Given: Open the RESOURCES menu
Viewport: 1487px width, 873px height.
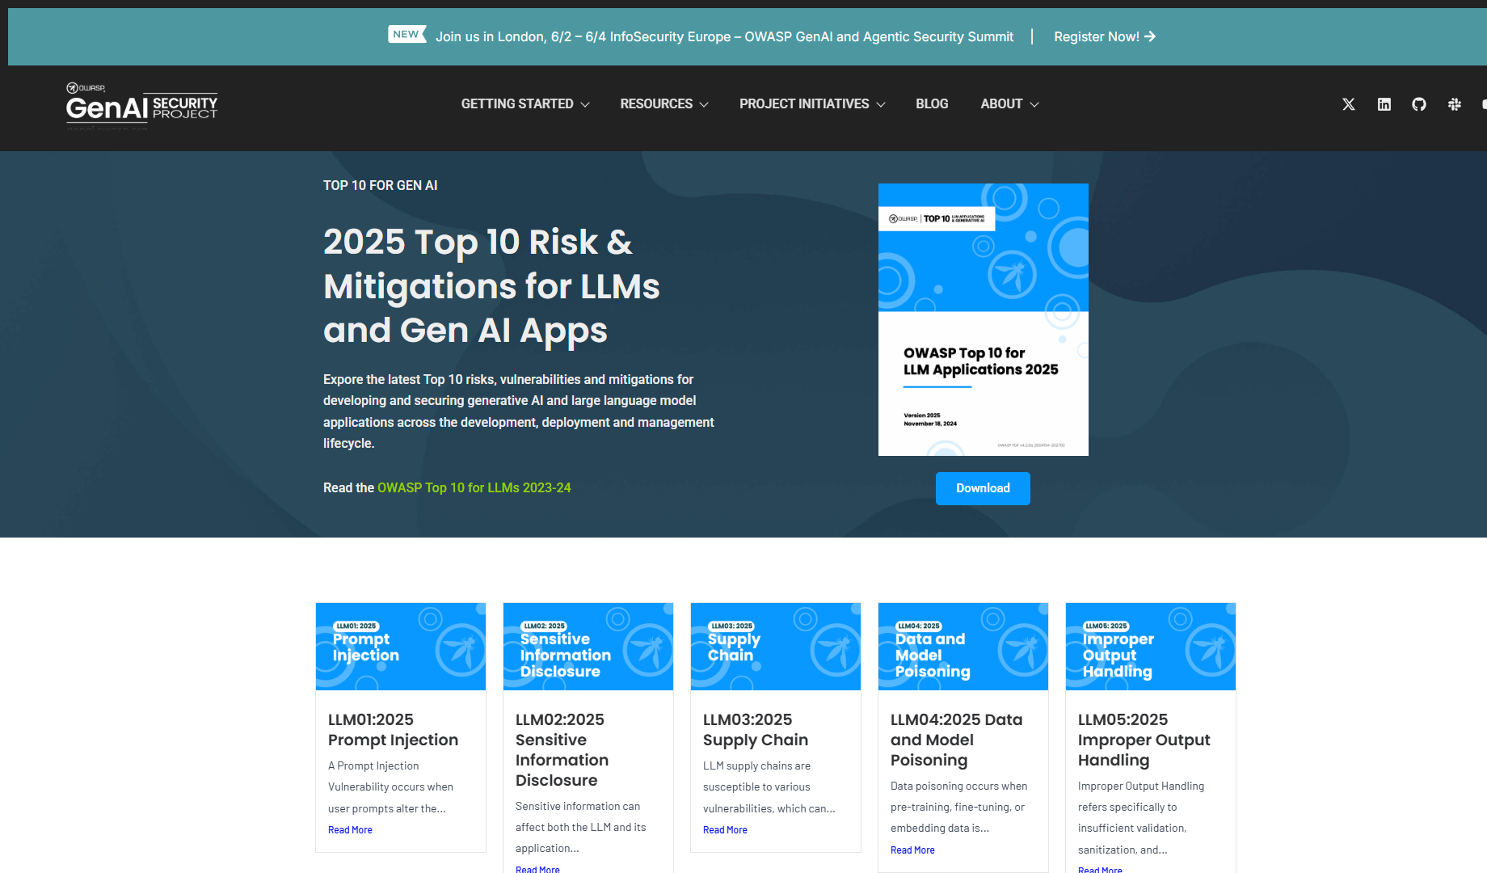Looking at the screenshot, I should tap(656, 103).
